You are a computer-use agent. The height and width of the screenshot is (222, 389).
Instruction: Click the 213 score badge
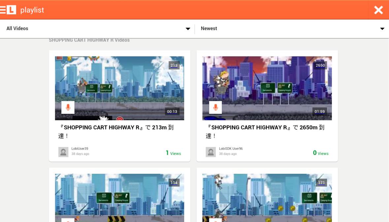click(174, 65)
